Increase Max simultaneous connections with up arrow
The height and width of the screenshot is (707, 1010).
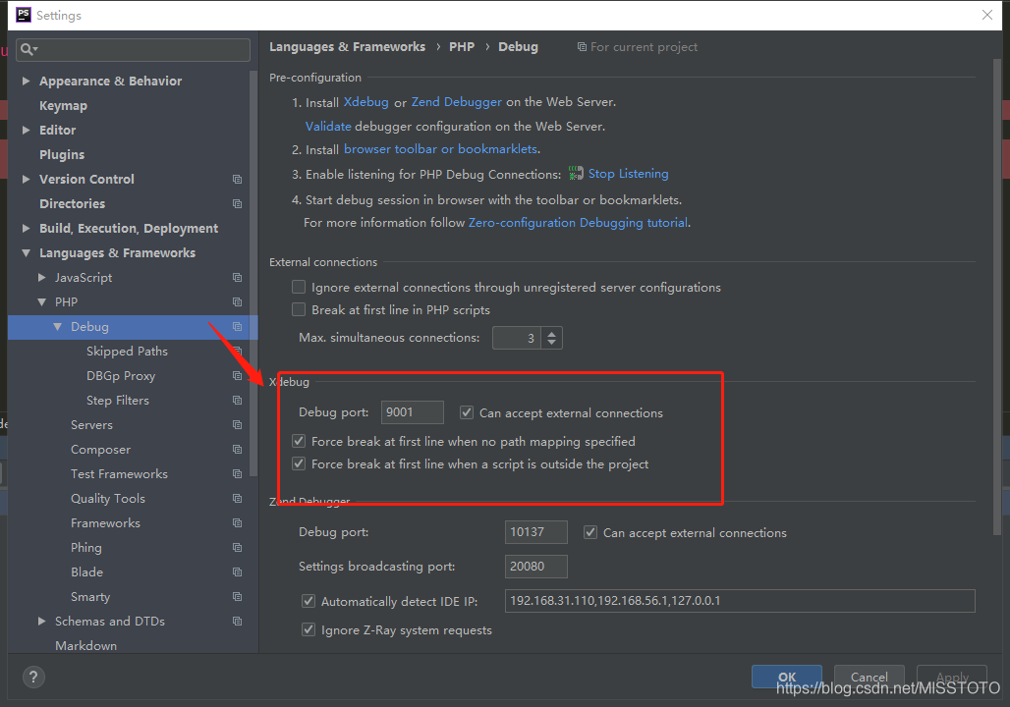click(x=551, y=333)
